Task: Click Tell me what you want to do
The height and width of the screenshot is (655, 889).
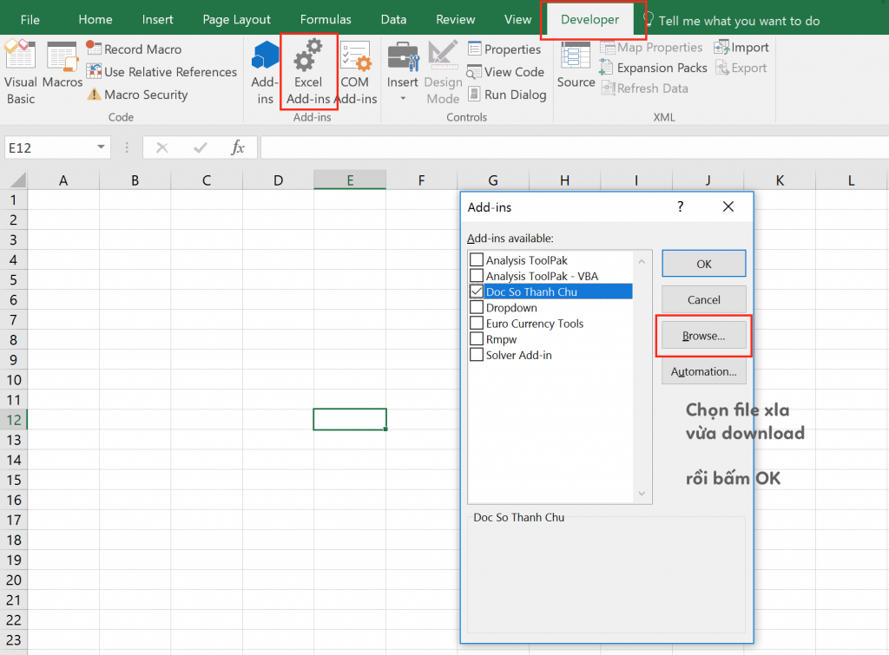Action: pos(732,21)
